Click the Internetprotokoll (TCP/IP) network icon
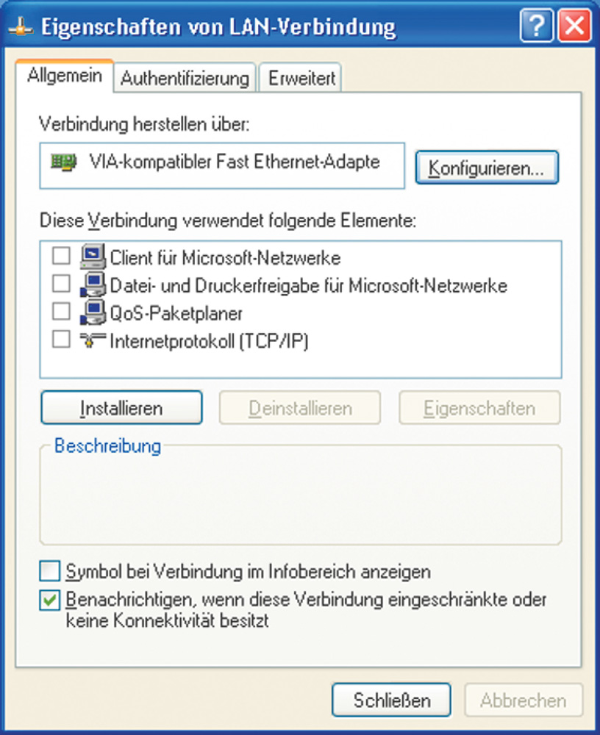The image size is (600, 735). pos(93,340)
